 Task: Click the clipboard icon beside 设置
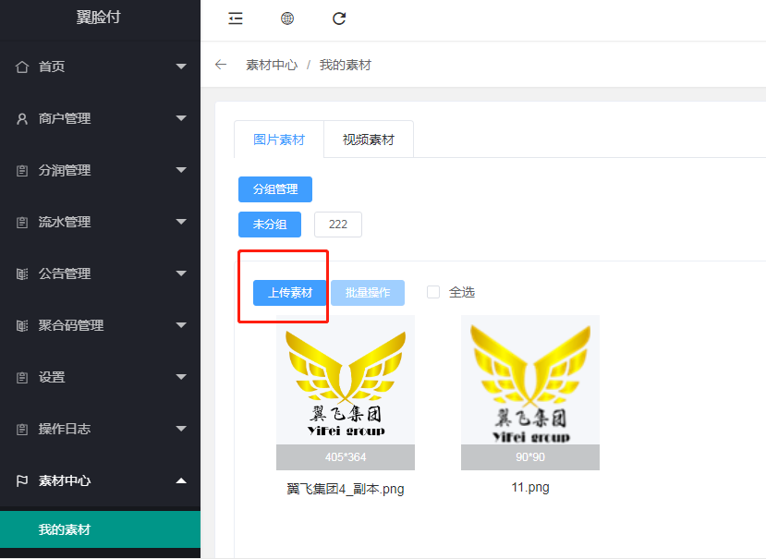point(22,377)
